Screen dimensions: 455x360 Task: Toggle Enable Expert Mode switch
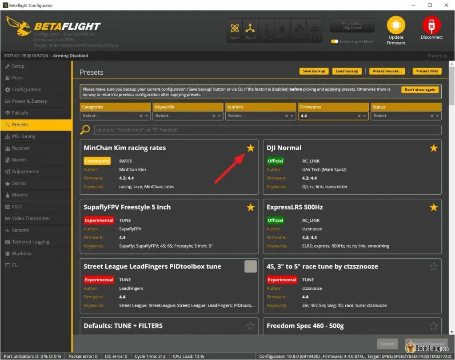pyautogui.click(x=335, y=41)
